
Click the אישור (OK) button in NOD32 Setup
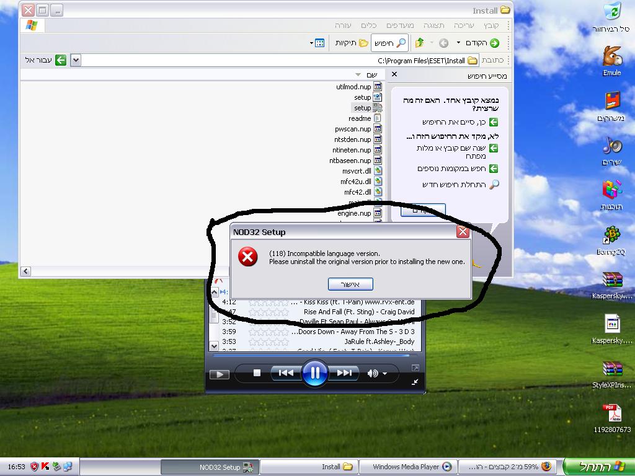[x=350, y=284]
